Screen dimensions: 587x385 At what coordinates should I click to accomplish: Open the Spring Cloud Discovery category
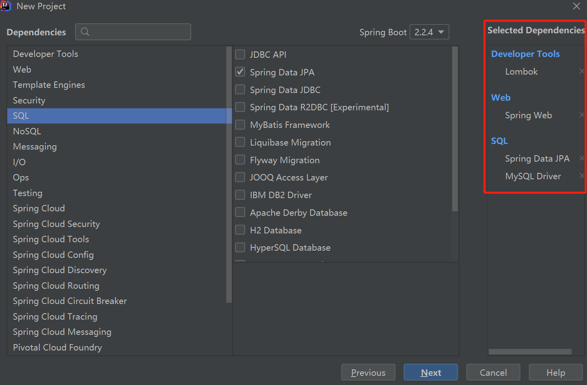[60, 270]
